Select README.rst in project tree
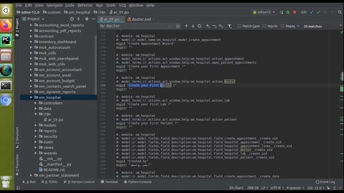 click(52, 170)
